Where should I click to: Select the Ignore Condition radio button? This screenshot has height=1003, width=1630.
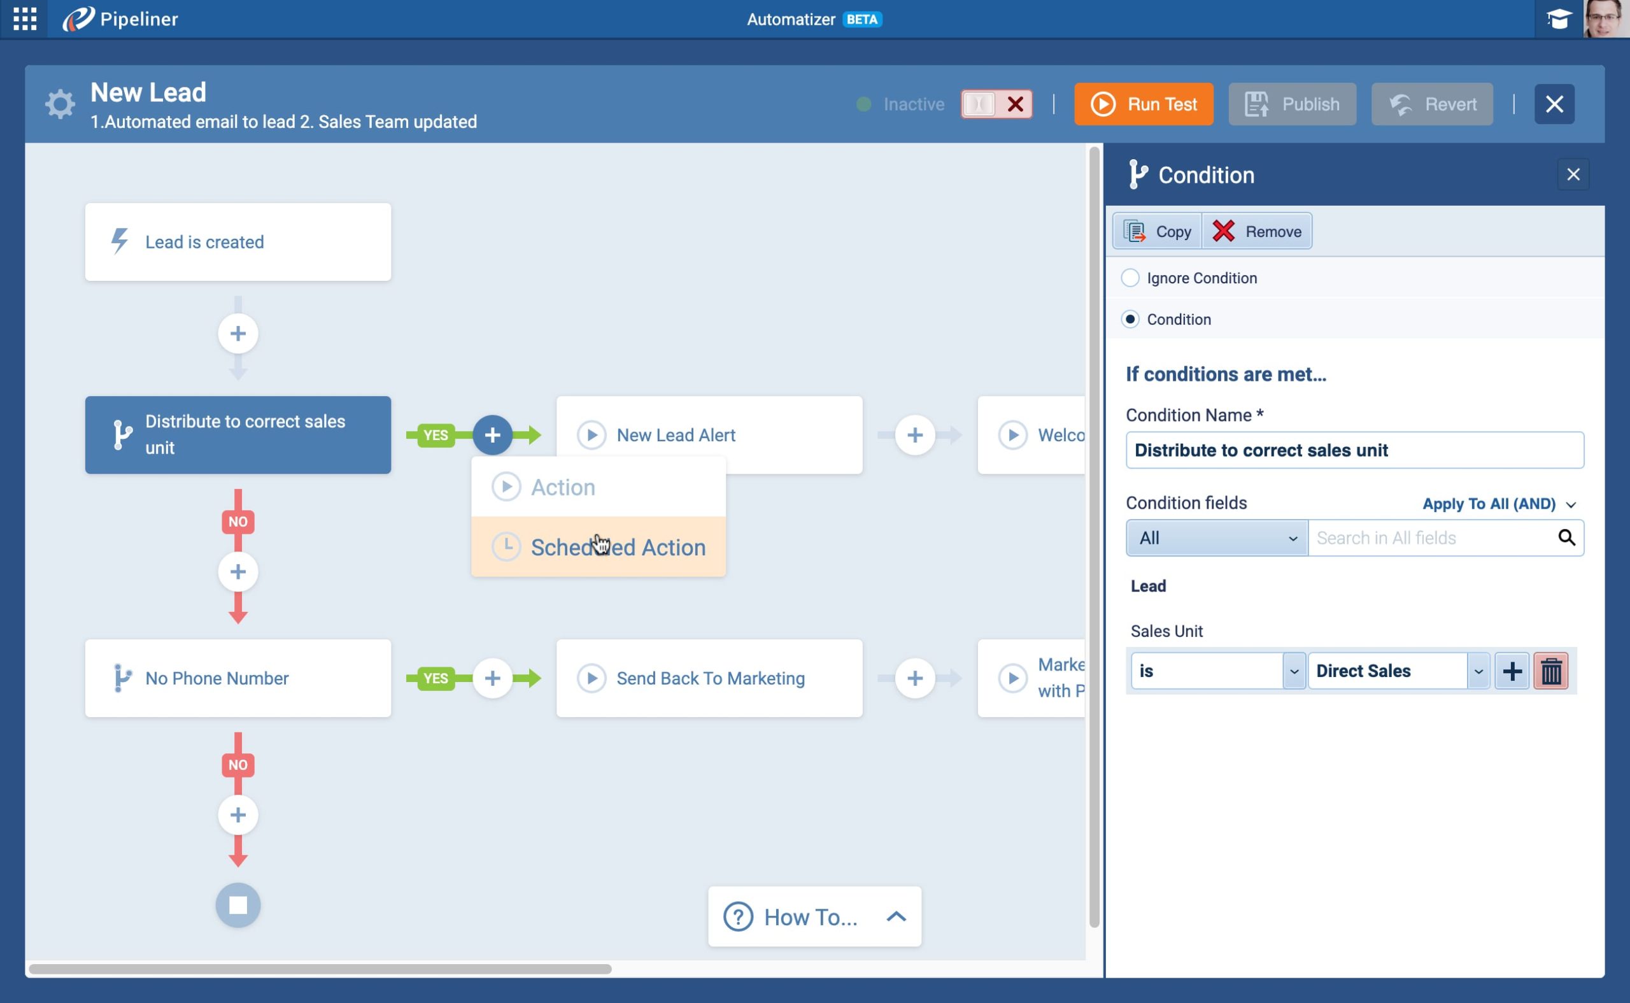click(1130, 278)
